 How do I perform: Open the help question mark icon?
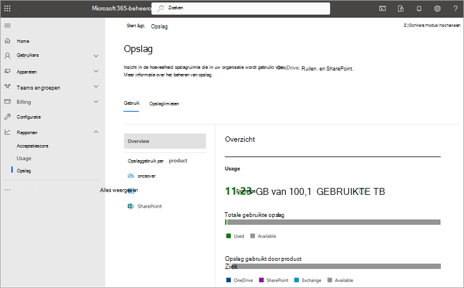tap(455, 9)
